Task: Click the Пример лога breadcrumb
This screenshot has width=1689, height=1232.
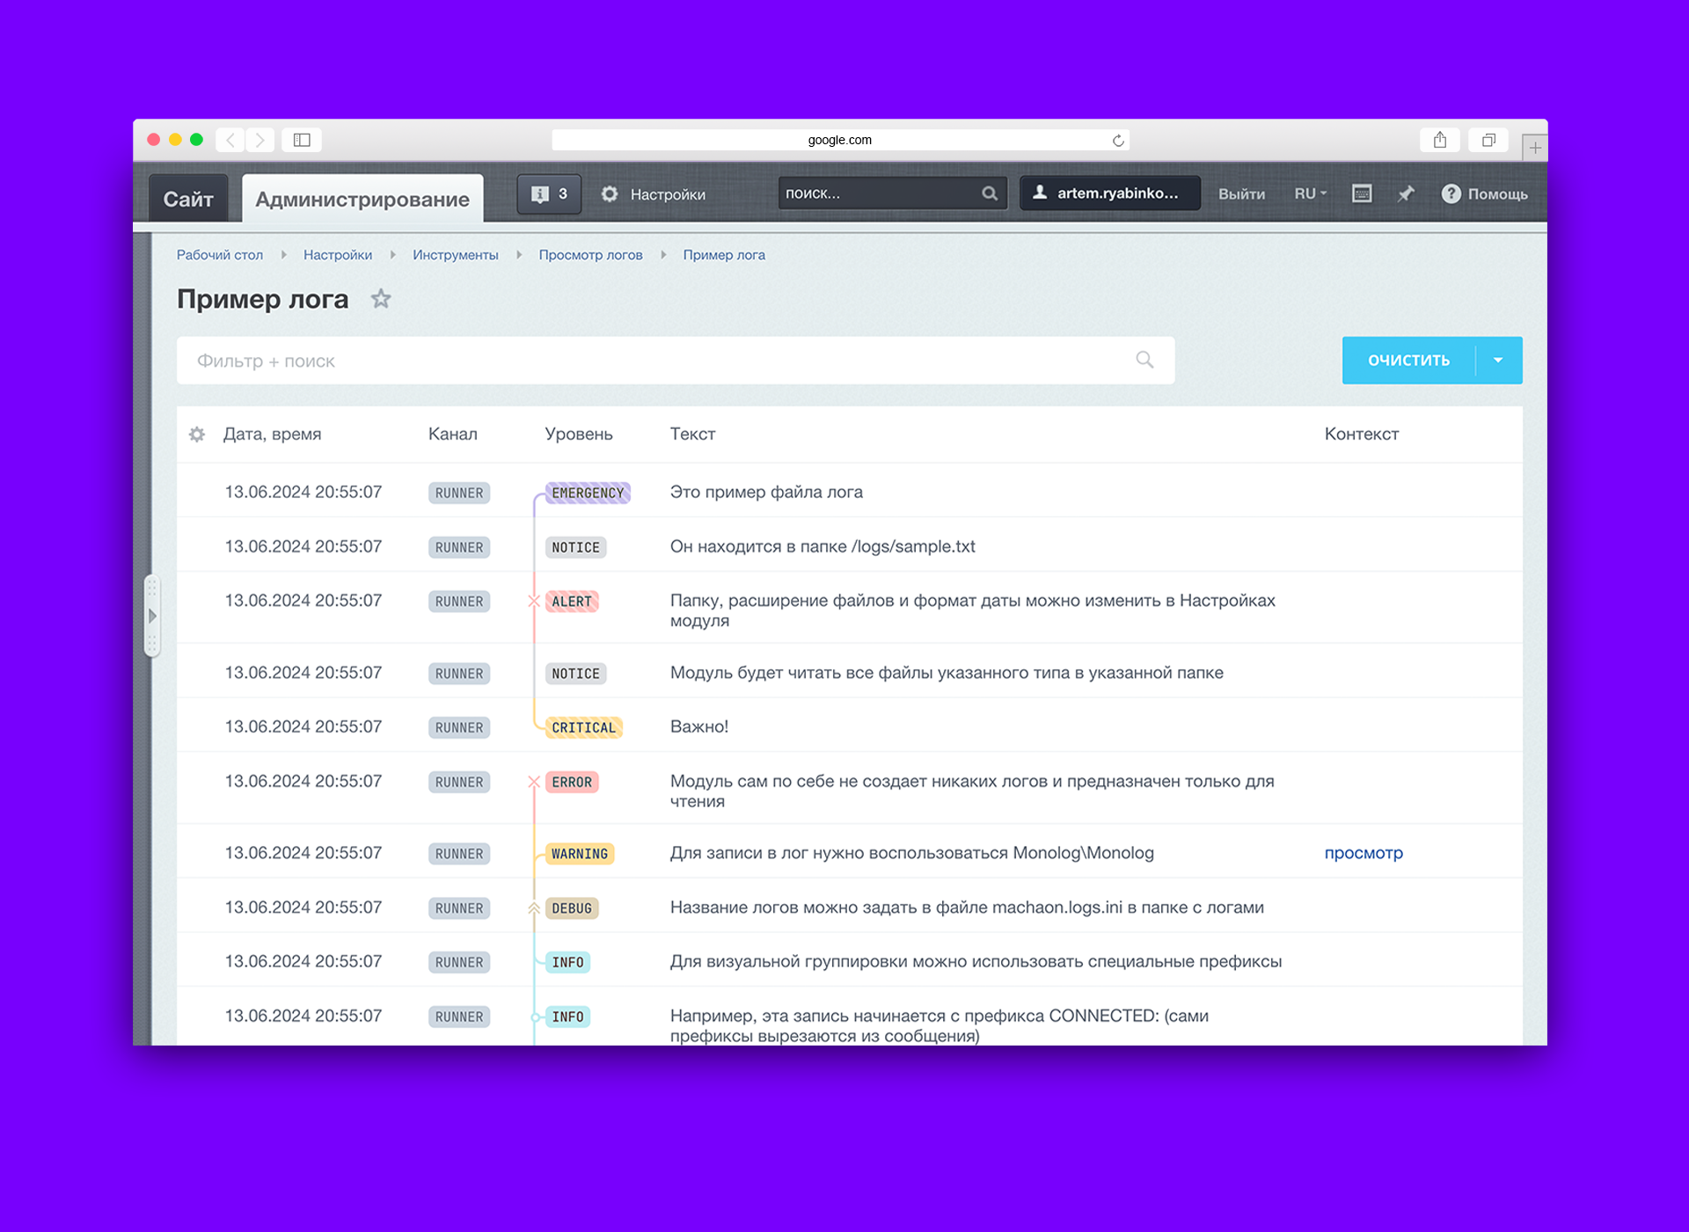Action: 724,255
